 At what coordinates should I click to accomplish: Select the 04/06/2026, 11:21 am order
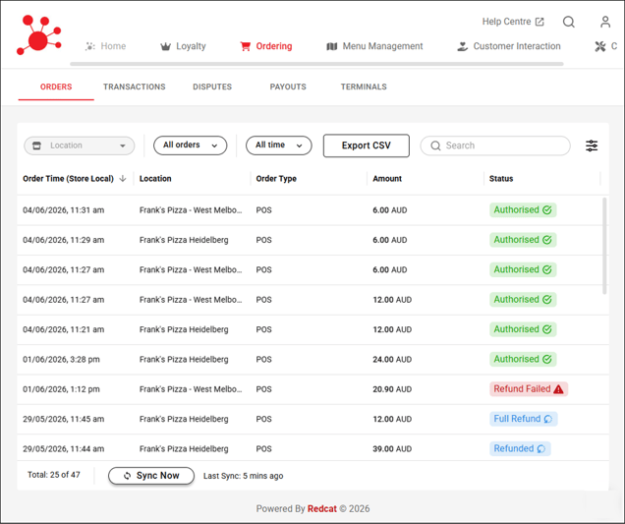(x=312, y=329)
